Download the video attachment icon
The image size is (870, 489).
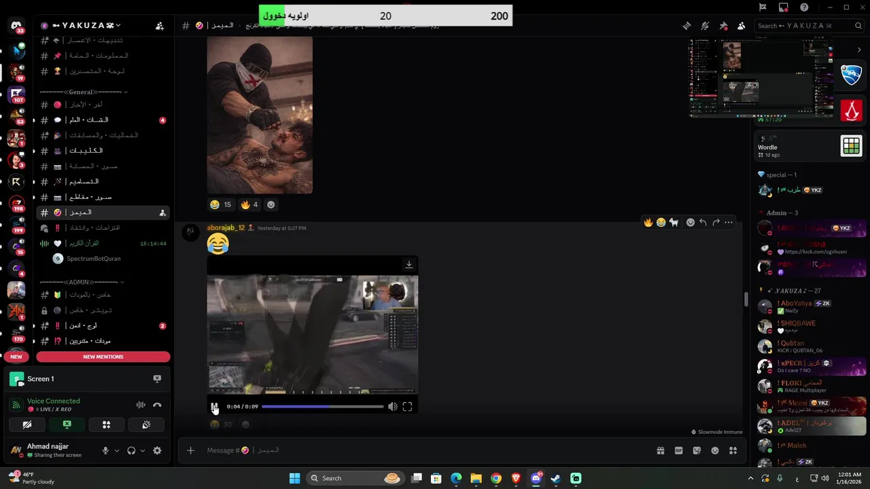click(x=408, y=264)
